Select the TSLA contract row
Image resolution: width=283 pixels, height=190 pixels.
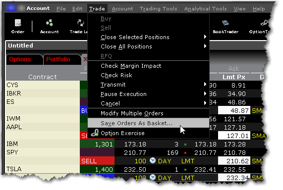[43, 169]
